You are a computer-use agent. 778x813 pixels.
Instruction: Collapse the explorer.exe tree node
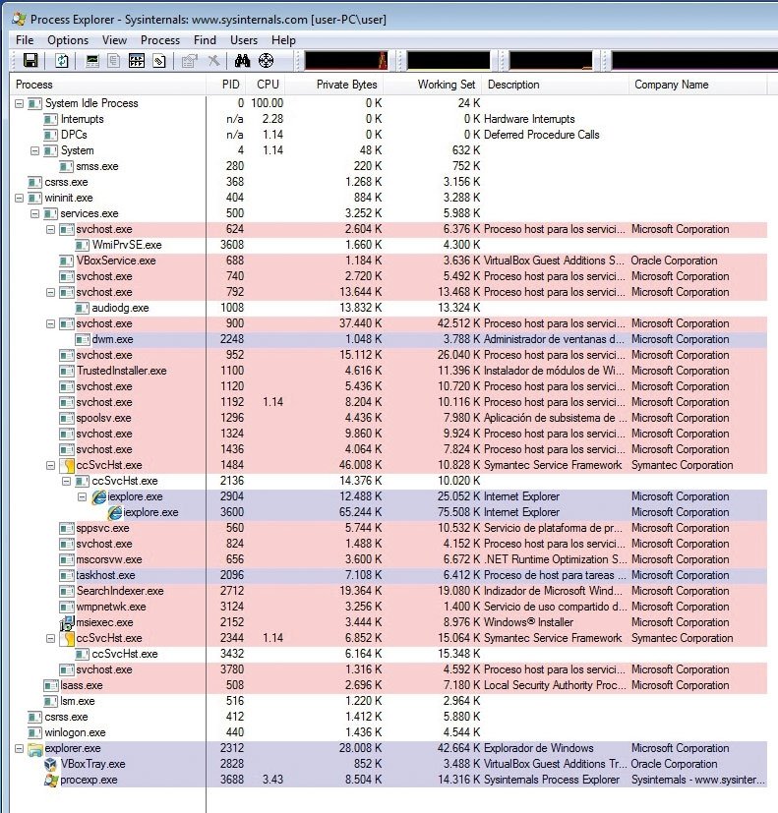coord(20,749)
